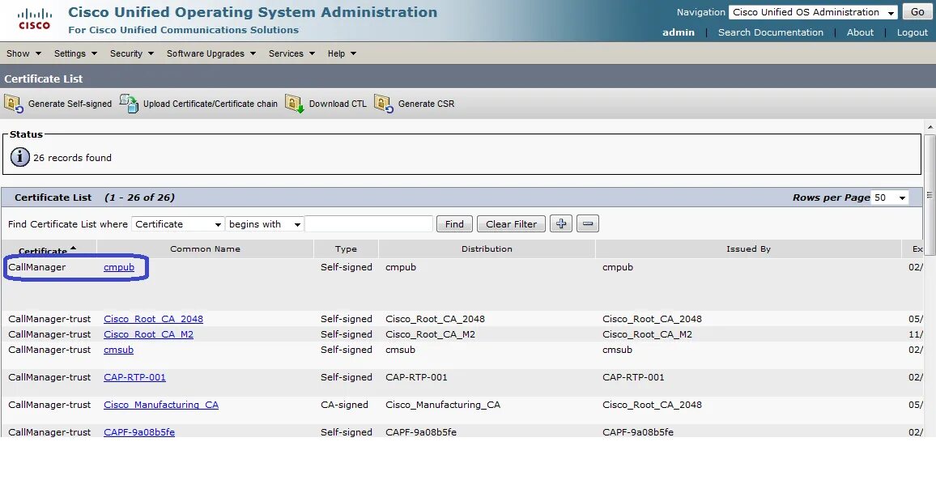Open the Settings menu
This screenshot has height=480, width=936.
pyautogui.click(x=75, y=53)
